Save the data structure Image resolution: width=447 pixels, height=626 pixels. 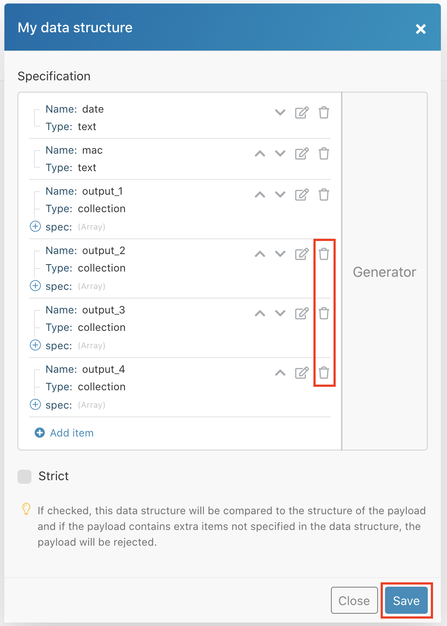(406, 601)
